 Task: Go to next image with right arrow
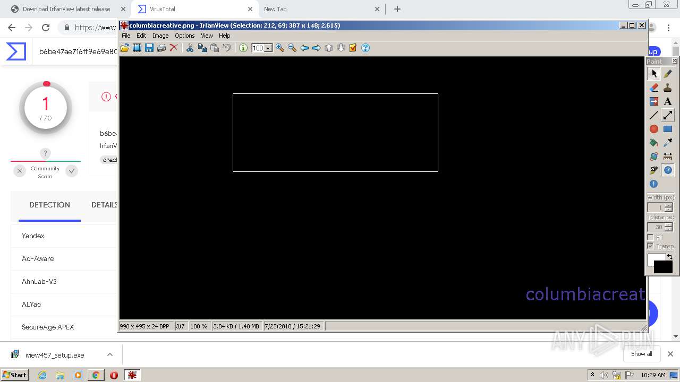click(317, 48)
